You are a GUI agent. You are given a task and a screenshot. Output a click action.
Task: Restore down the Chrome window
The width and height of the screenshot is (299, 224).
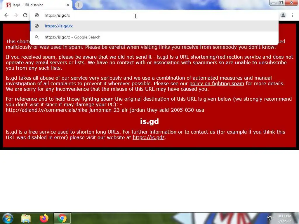281,3
